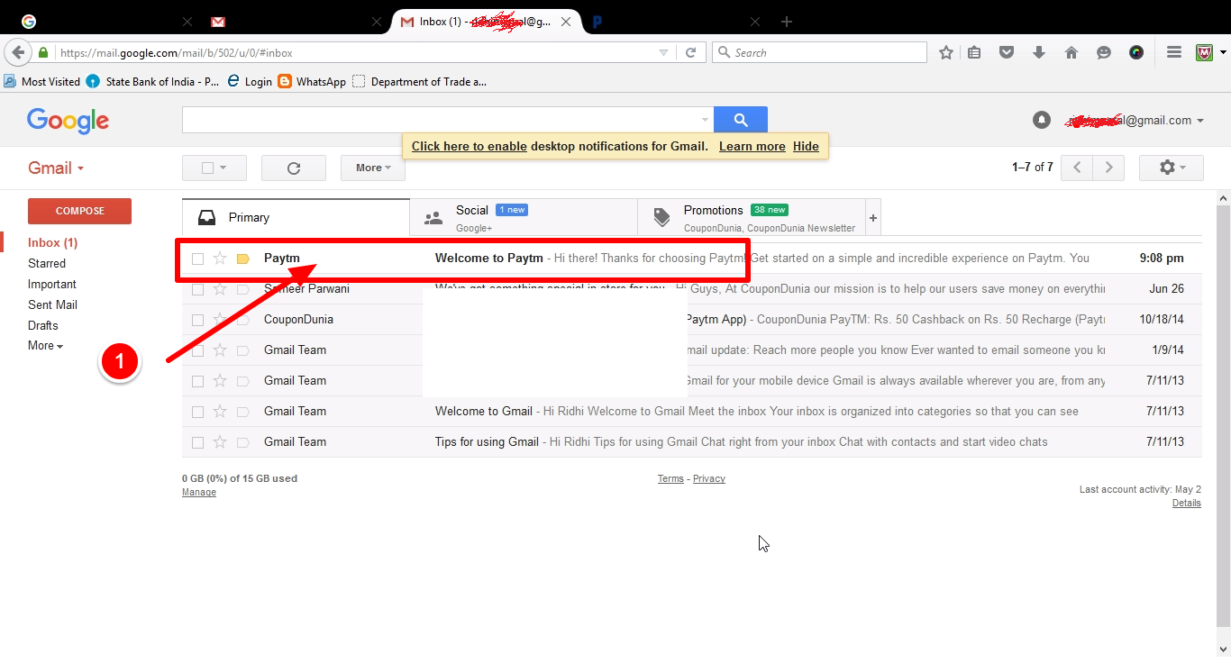
Task: Click the blue Gmail search magnifier button
Action: [x=741, y=120]
